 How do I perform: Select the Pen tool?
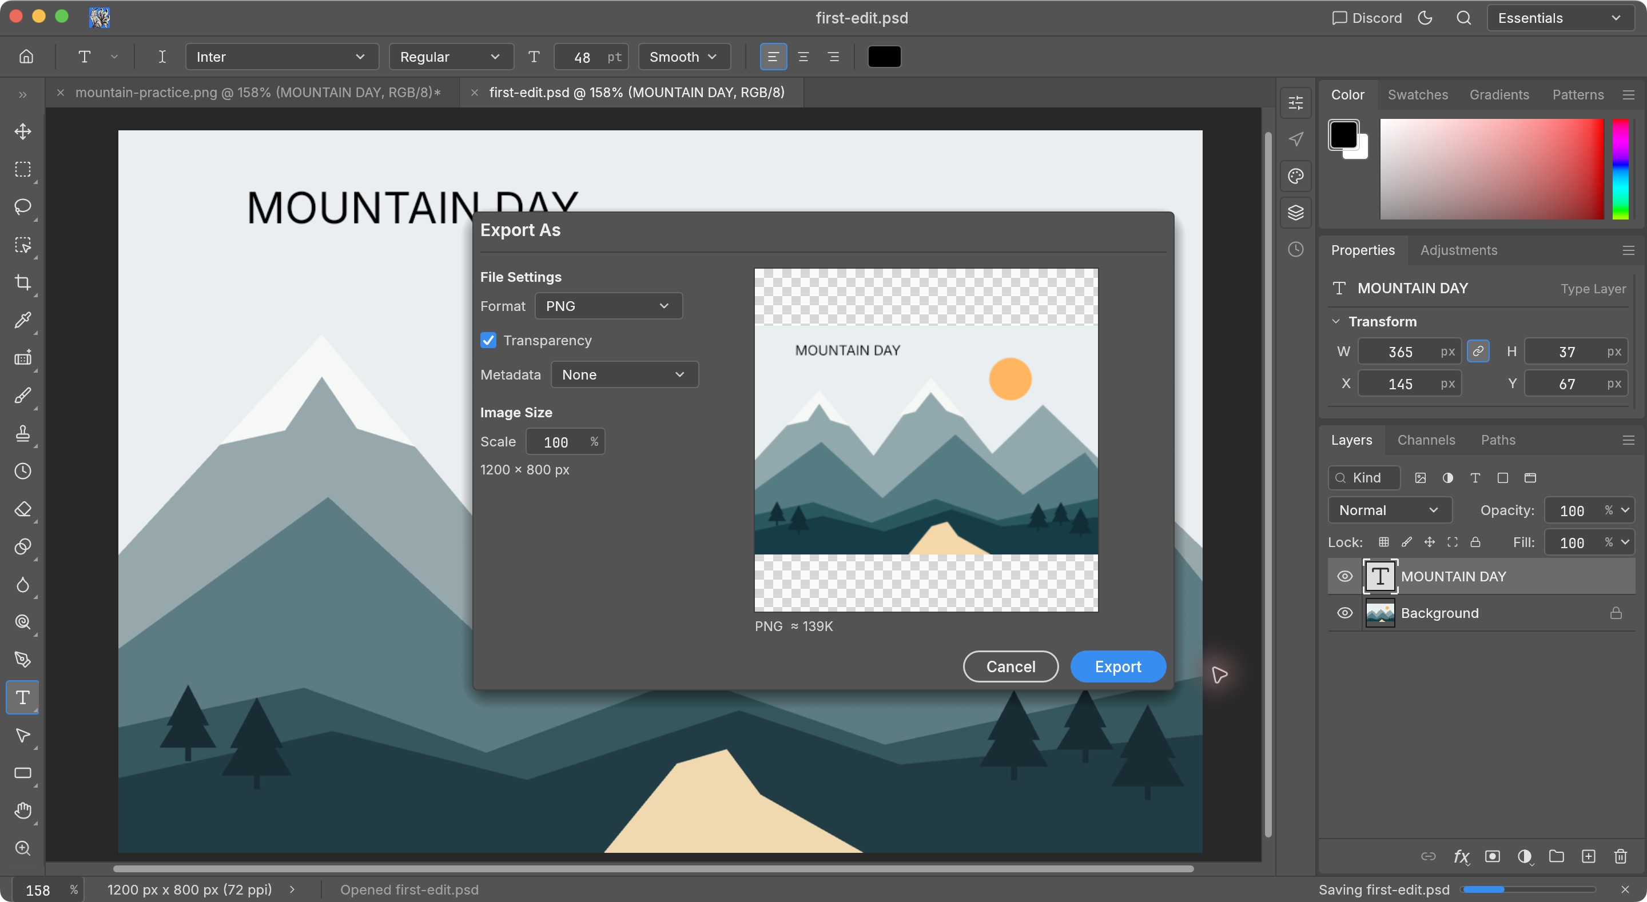coord(23,660)
